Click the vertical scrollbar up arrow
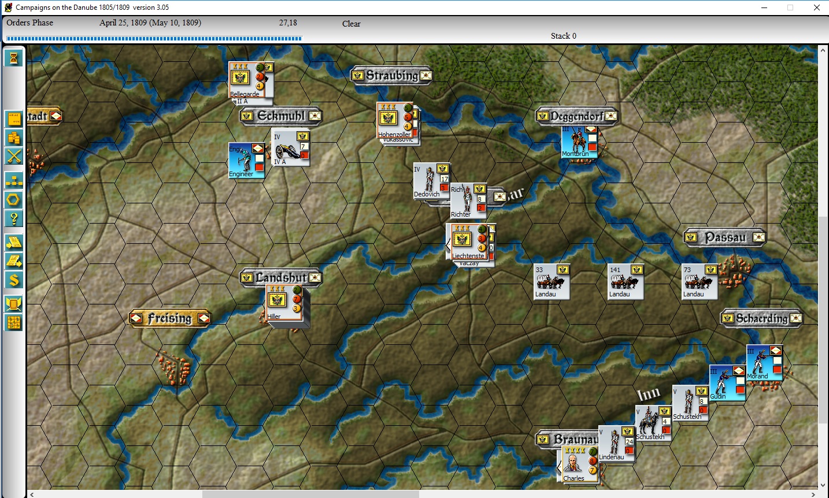 (823, 51)
